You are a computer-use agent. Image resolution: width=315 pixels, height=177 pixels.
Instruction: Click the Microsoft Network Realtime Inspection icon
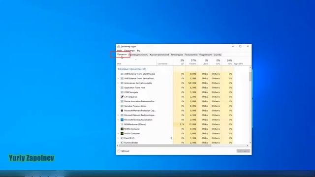click(122, 115)
